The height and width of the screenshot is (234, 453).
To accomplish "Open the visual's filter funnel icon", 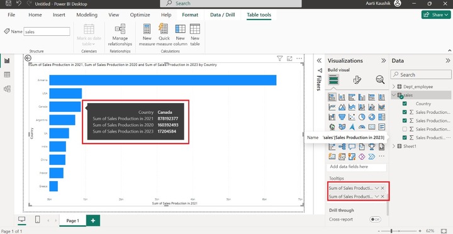I will tap(279, 58).
